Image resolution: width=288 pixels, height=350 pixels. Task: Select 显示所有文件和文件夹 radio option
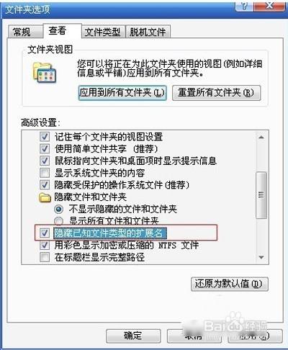pyautogui.click(x=59, y=220)
